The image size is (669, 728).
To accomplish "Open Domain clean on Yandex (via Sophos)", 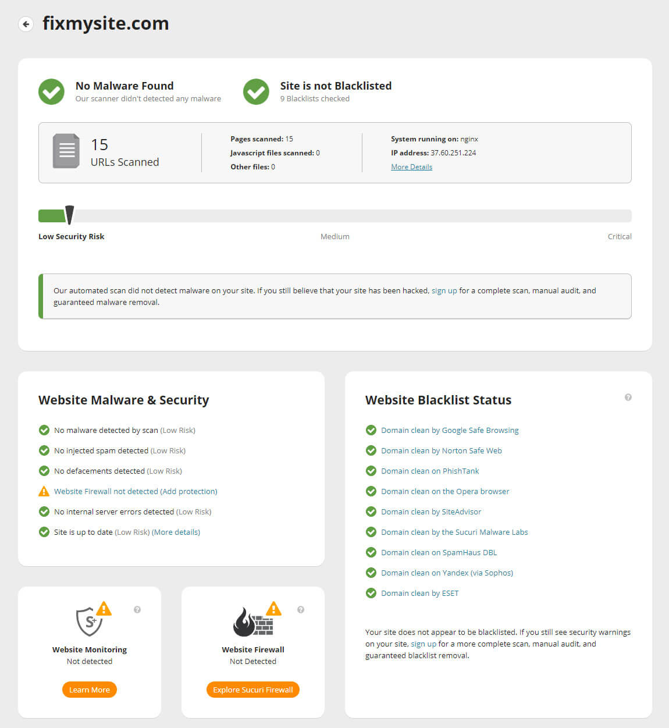I will click(x=447, y=573).
